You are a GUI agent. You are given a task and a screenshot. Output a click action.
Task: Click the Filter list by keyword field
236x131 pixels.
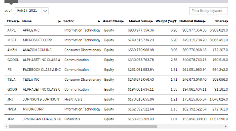(x=208, y=11)
